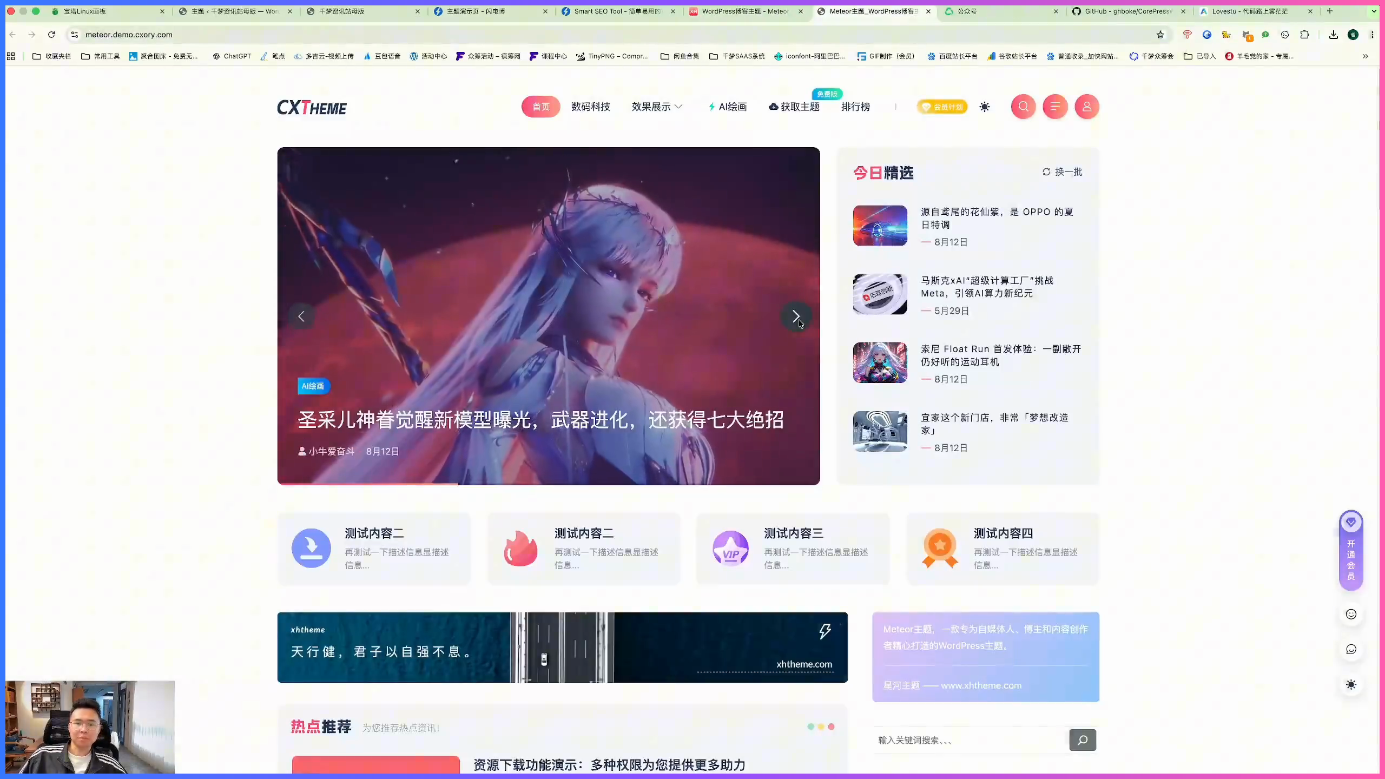Expand the 效果展示 dropdown menu

tap(657, 107)
